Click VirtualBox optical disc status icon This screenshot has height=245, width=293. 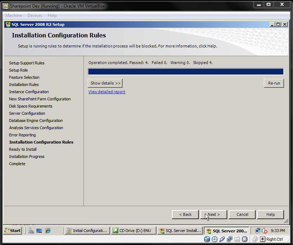215,239
